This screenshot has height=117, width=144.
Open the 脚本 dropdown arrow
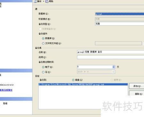pyautogui.click(x=44, y=1)
